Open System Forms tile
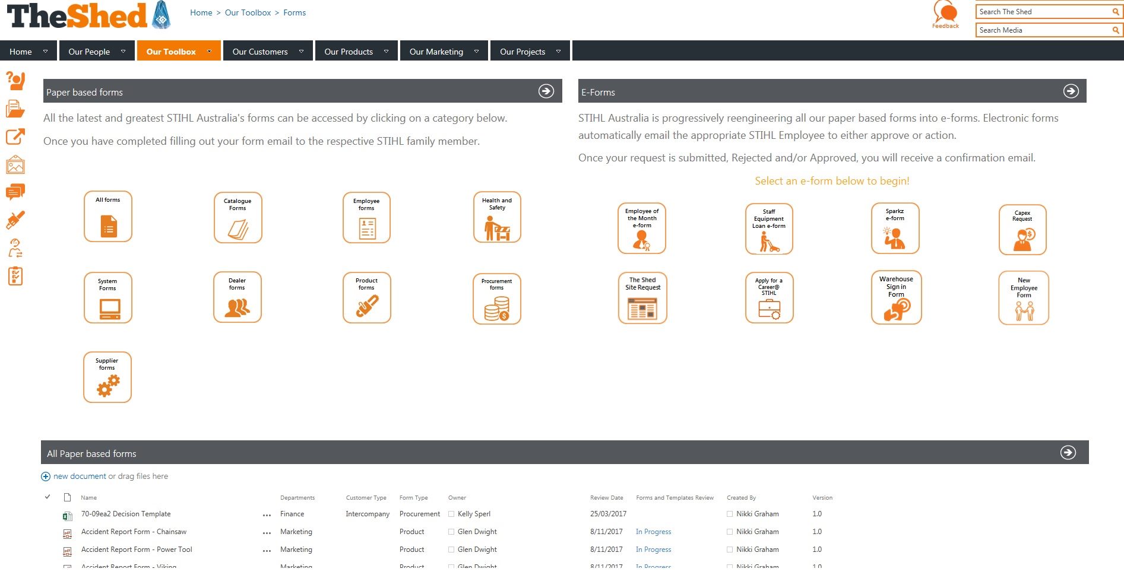This screenshot has height=578, width=1124. (x=107, y=297)
